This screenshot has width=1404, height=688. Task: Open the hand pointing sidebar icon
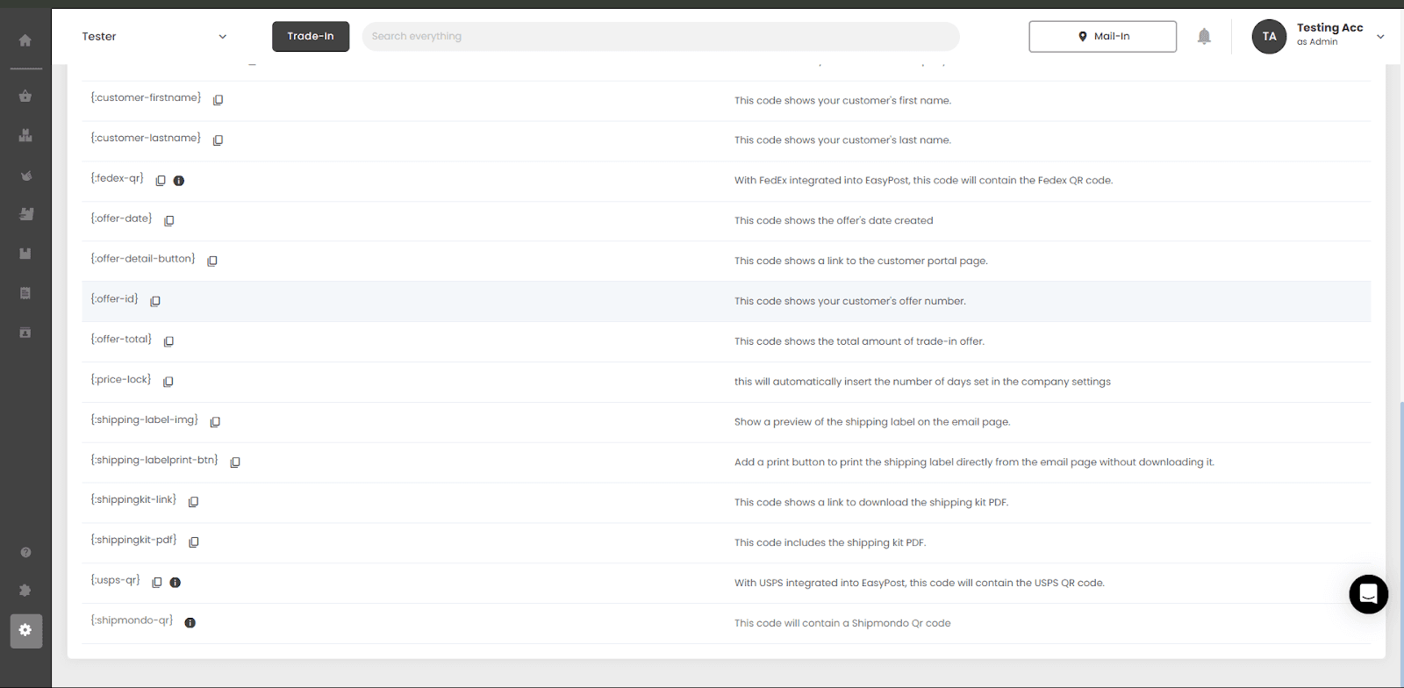pos(25,176)
